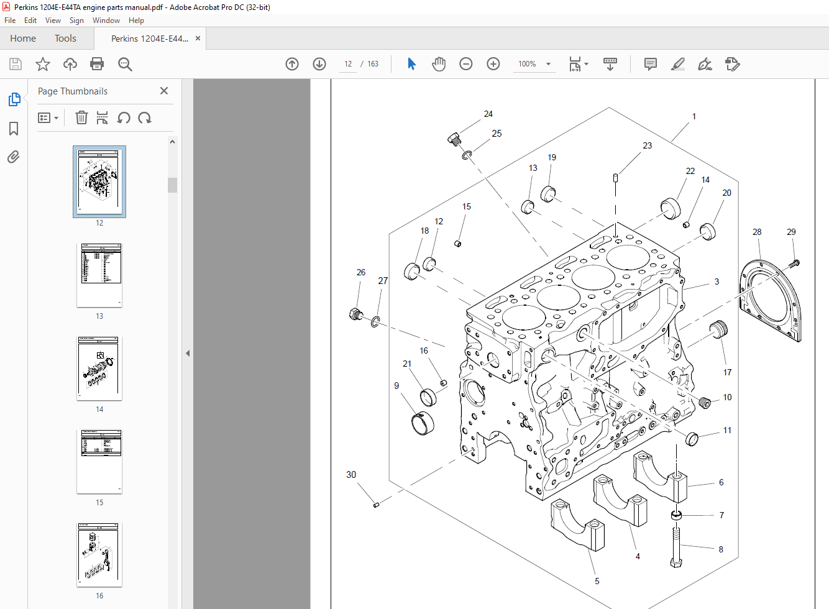Click the page number input field
Viewport: 829px width, 609px height.
(x=348, y=64)
